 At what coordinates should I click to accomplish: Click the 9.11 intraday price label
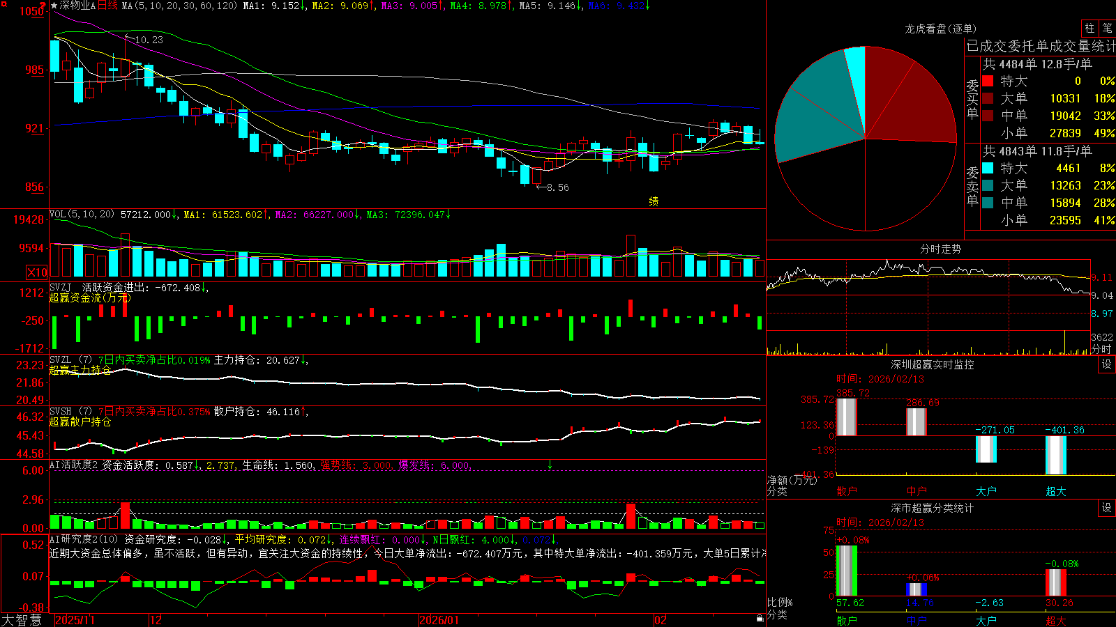[x=1102, y=277]
